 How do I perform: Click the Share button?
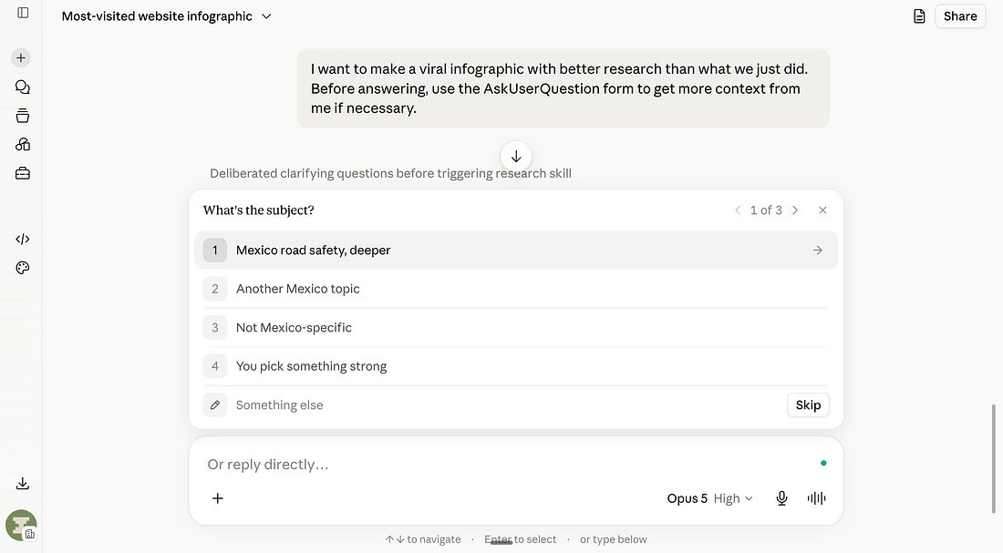tap(960, 16)
